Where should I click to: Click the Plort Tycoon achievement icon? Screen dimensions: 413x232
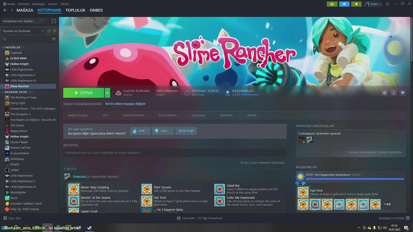pos(147,189)
